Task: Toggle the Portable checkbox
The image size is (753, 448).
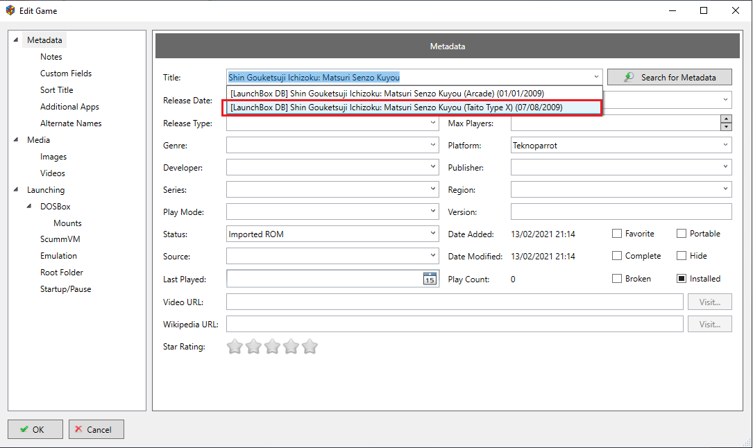Action: 682,234
